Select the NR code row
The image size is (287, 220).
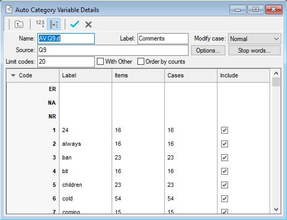[138, 116]
